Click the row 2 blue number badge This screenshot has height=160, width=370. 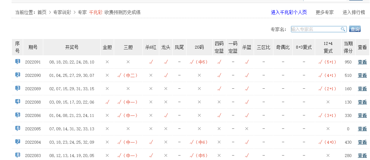18,75
